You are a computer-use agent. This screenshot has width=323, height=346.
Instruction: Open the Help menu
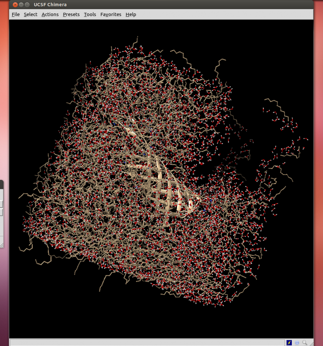click(x=131, y=14)
